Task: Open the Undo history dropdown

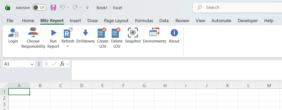Action: pos(68,7)
